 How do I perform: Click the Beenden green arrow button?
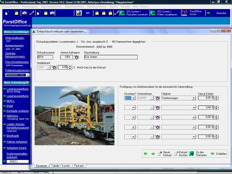tap(209, 13)
